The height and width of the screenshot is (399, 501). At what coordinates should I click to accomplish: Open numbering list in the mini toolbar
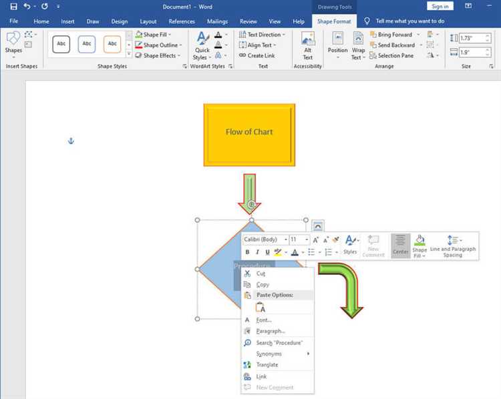point(329,252)
